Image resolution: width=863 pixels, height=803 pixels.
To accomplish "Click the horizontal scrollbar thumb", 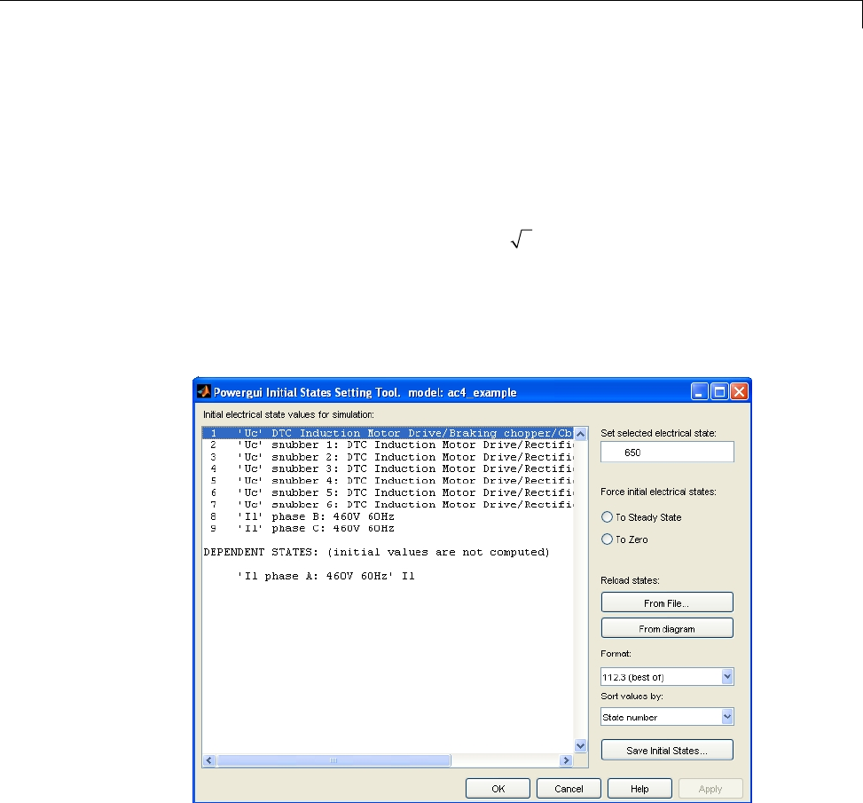I will point(333,760).
